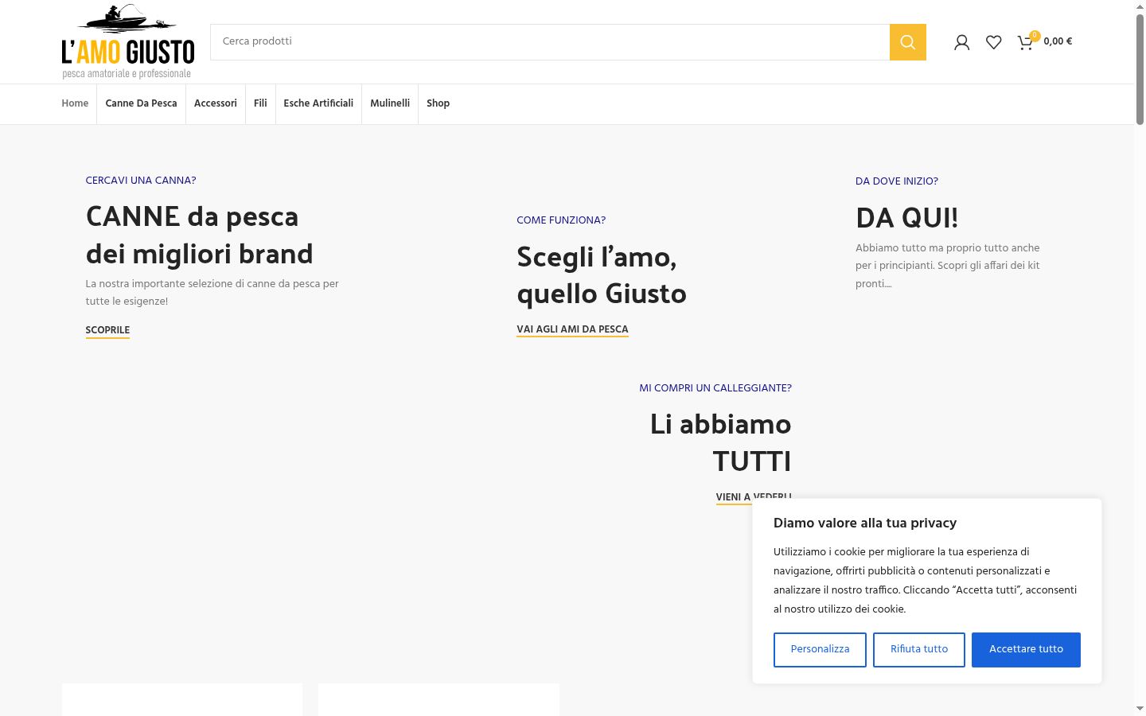Viewport: 1146px width, 716px height.
Task: Open the Home menu item
Action: 75,103
